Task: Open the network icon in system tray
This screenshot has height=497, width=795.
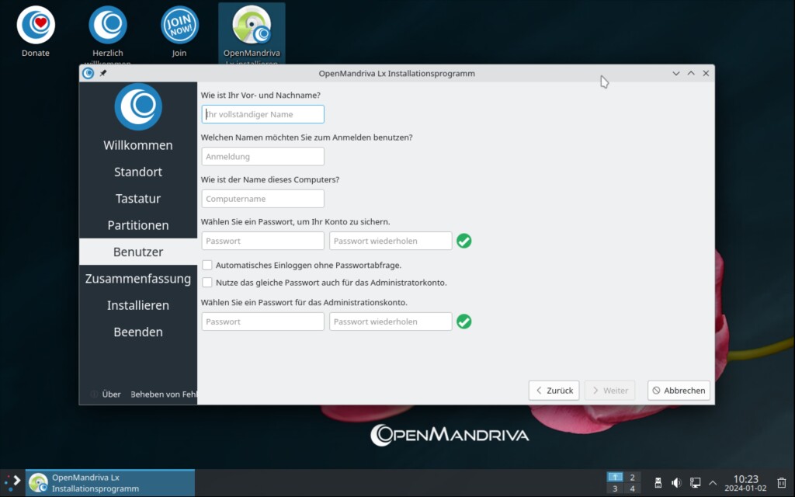Action: tap(695, 483)
